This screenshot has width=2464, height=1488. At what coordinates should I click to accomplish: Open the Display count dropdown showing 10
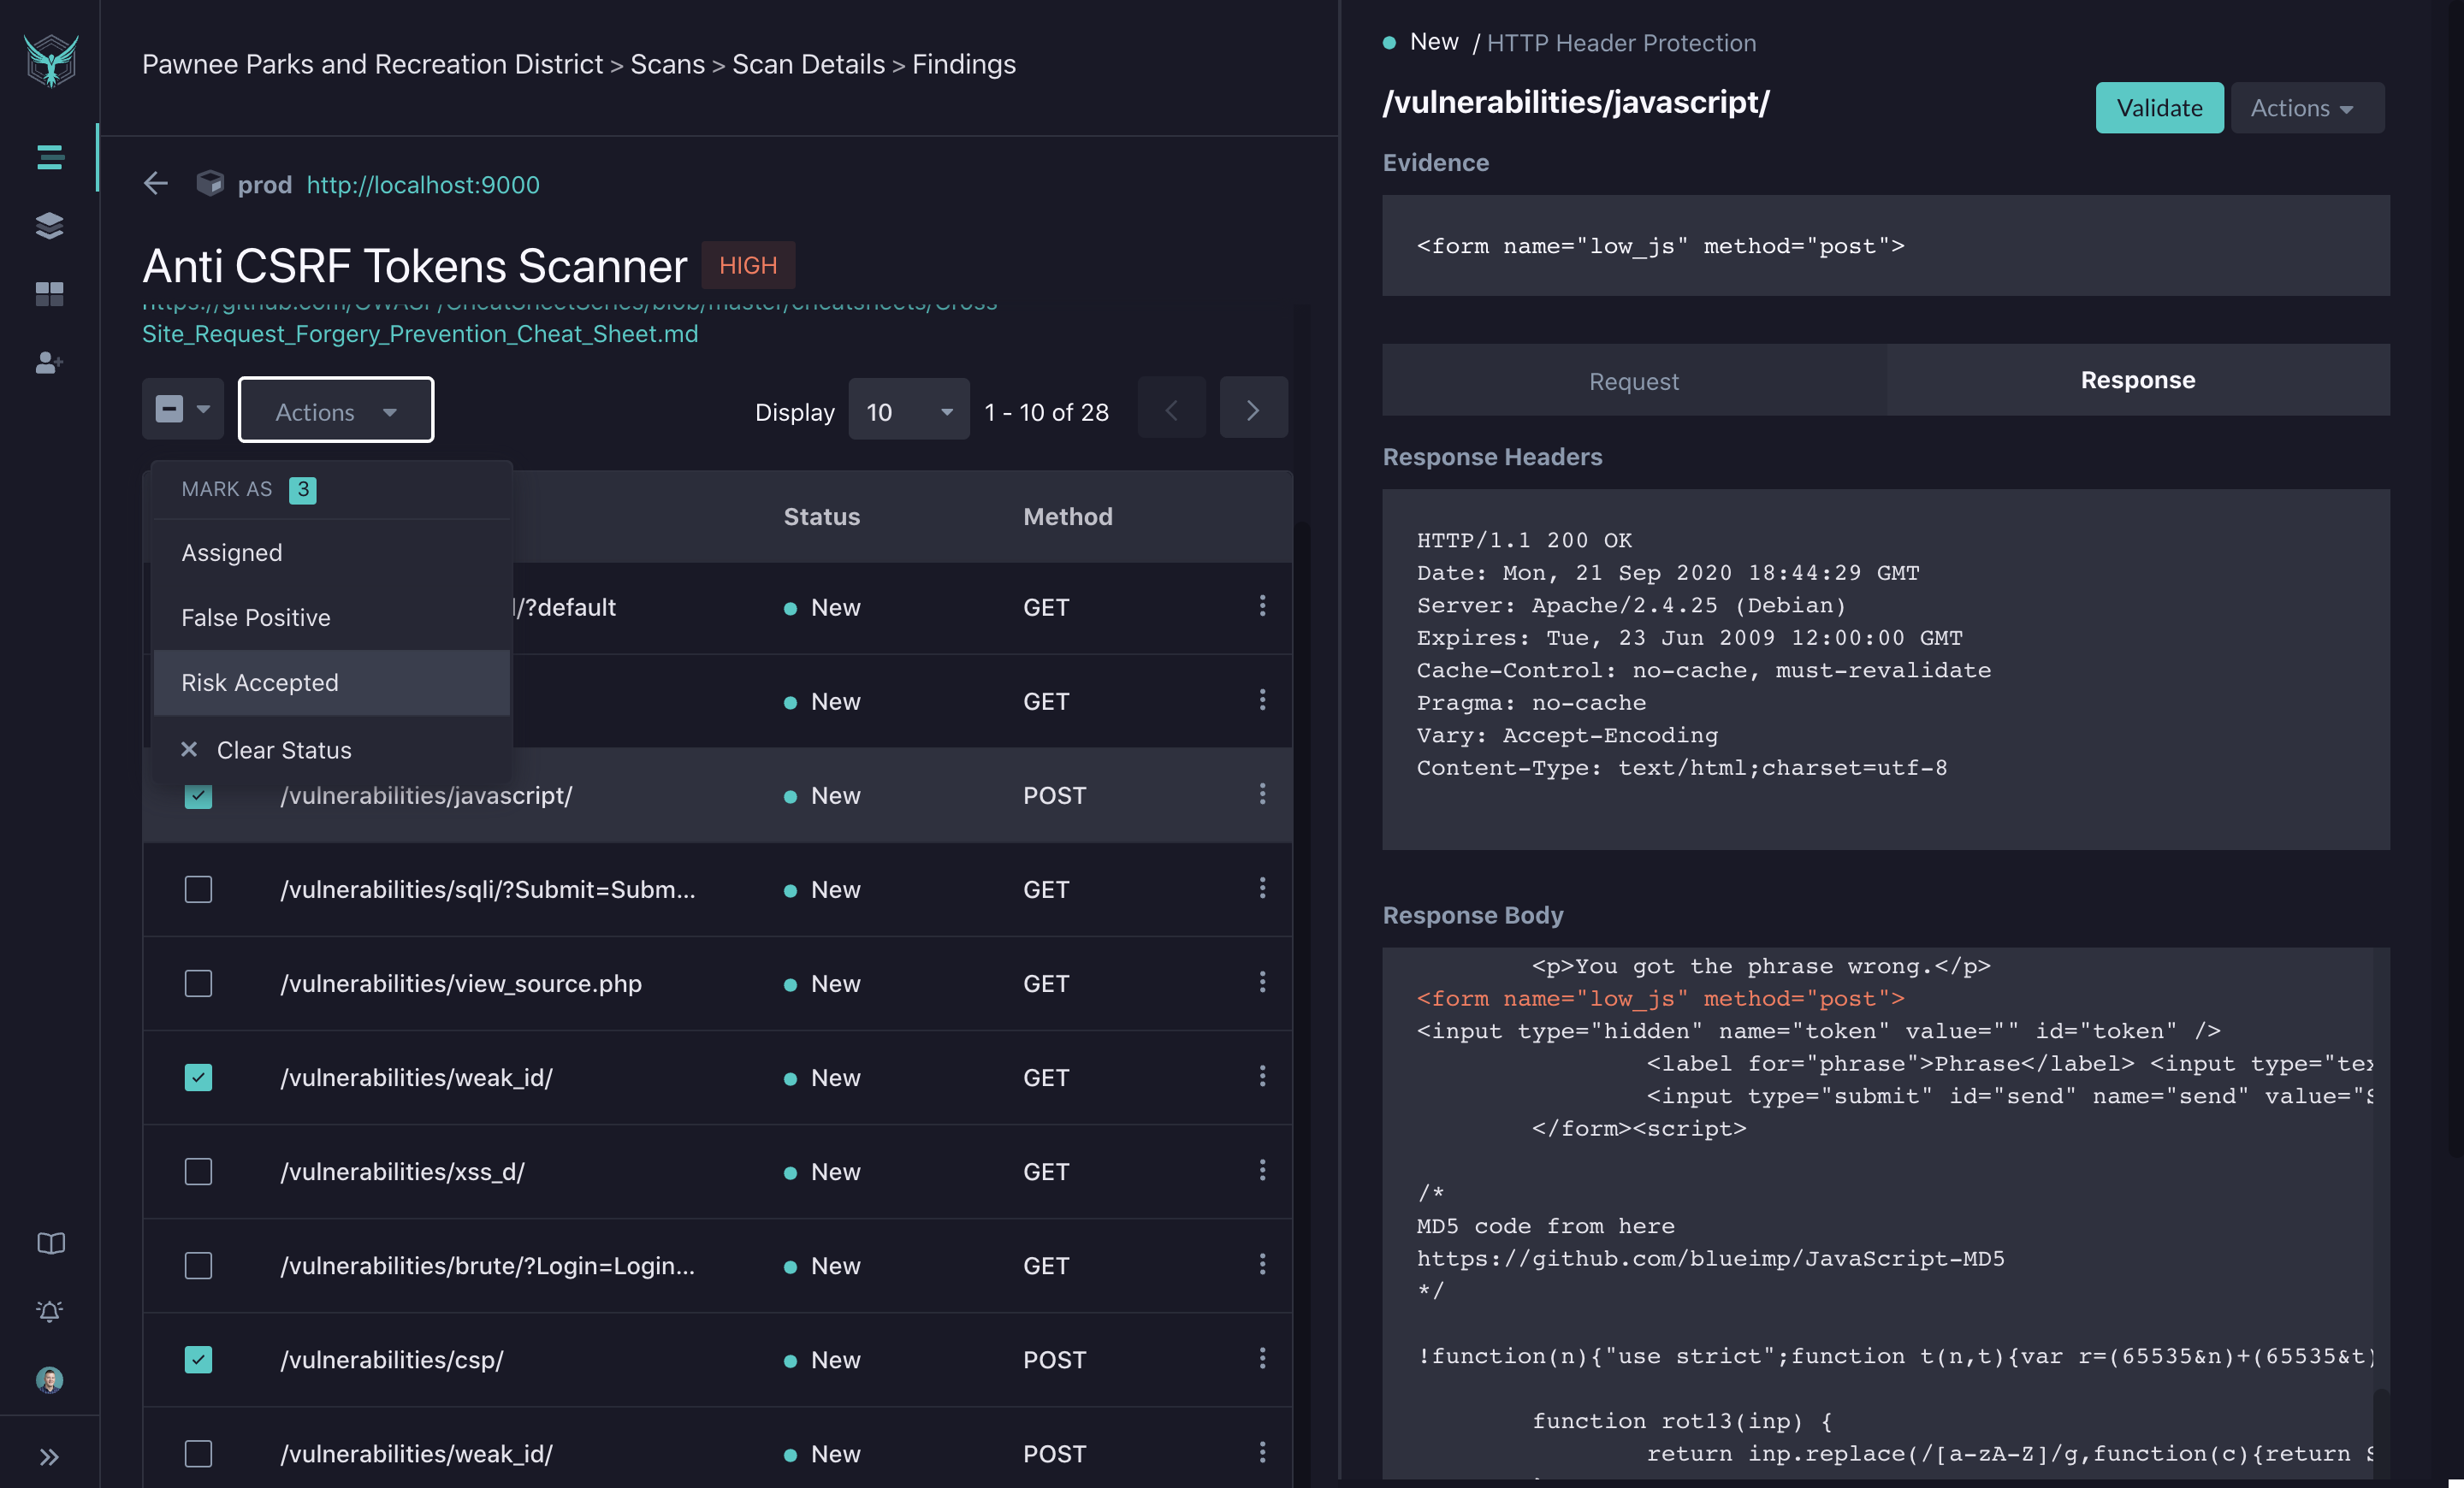[x=903, y=410]
